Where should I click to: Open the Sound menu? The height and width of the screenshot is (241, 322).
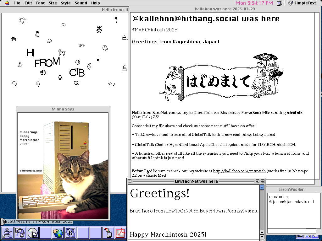click(81, 3)
